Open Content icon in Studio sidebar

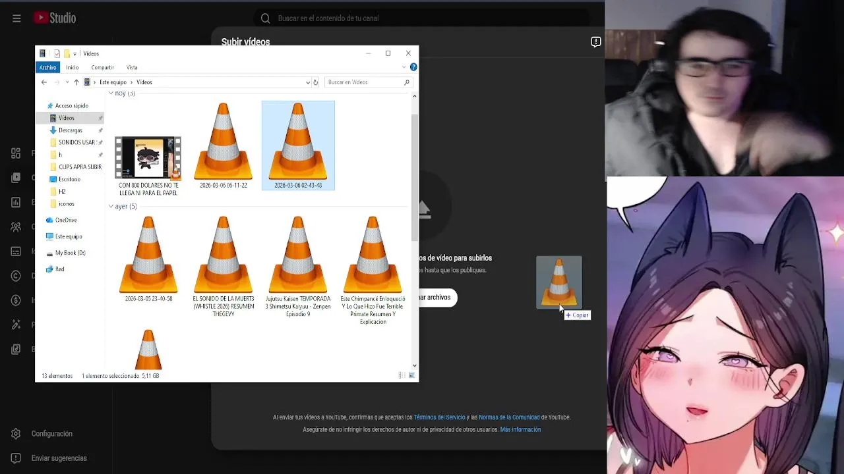16,178
